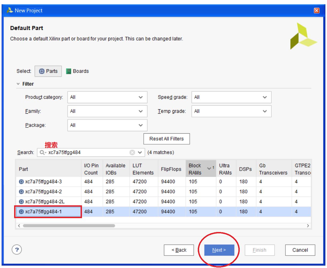Close the New Project dialog

317,10
